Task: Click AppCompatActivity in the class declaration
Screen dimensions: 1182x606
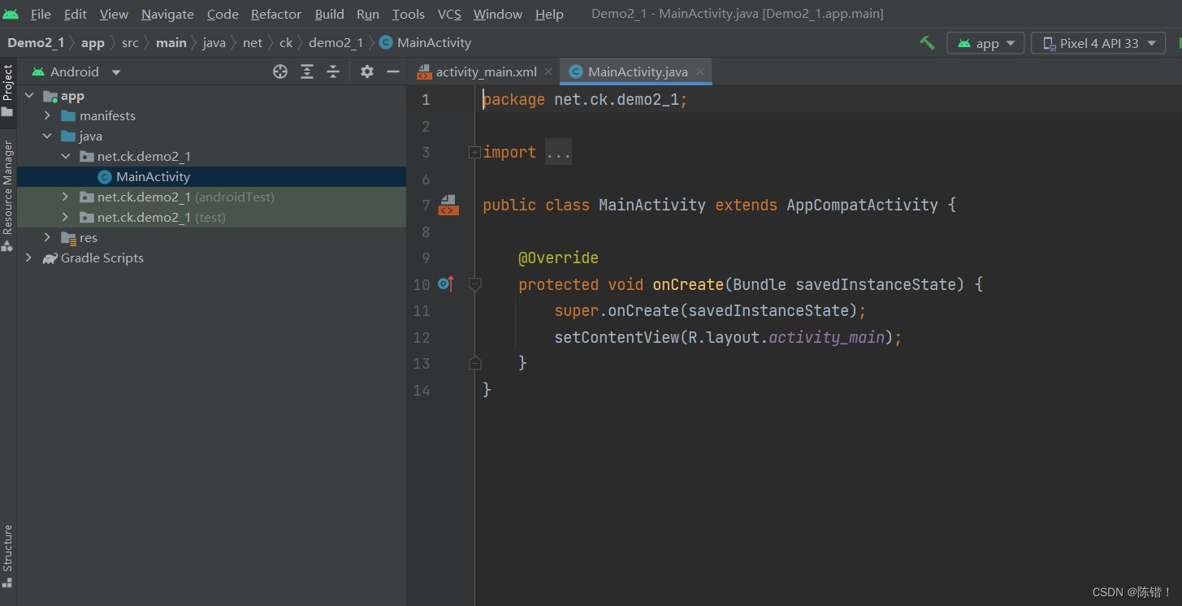Action: pos(862,206)
